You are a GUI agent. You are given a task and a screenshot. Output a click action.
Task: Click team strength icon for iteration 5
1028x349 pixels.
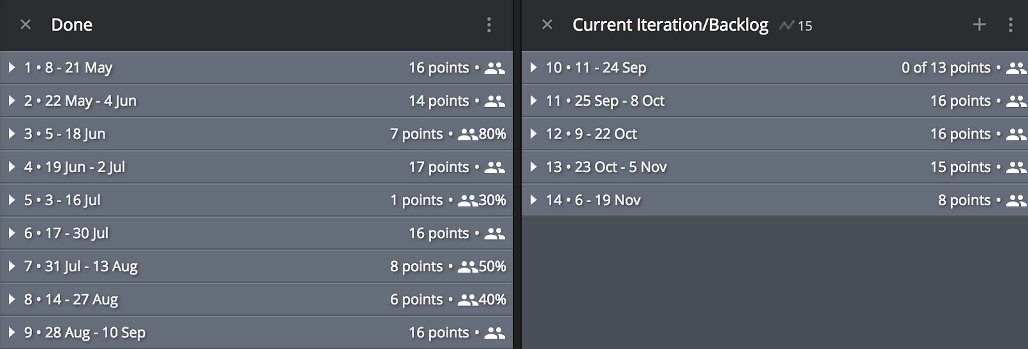(x=468, y=200)
